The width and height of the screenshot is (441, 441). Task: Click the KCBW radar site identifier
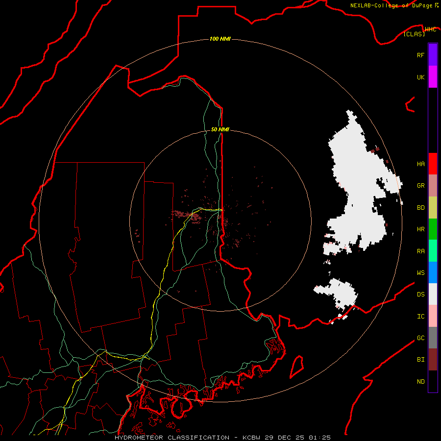(x=252, y=438)
